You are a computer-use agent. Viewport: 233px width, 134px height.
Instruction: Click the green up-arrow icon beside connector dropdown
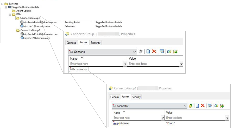191,106
